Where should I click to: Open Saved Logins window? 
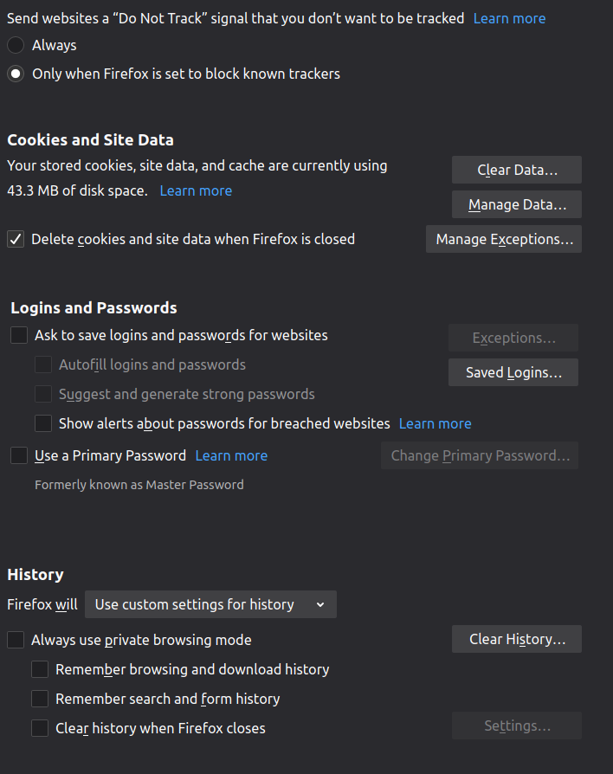513,372
